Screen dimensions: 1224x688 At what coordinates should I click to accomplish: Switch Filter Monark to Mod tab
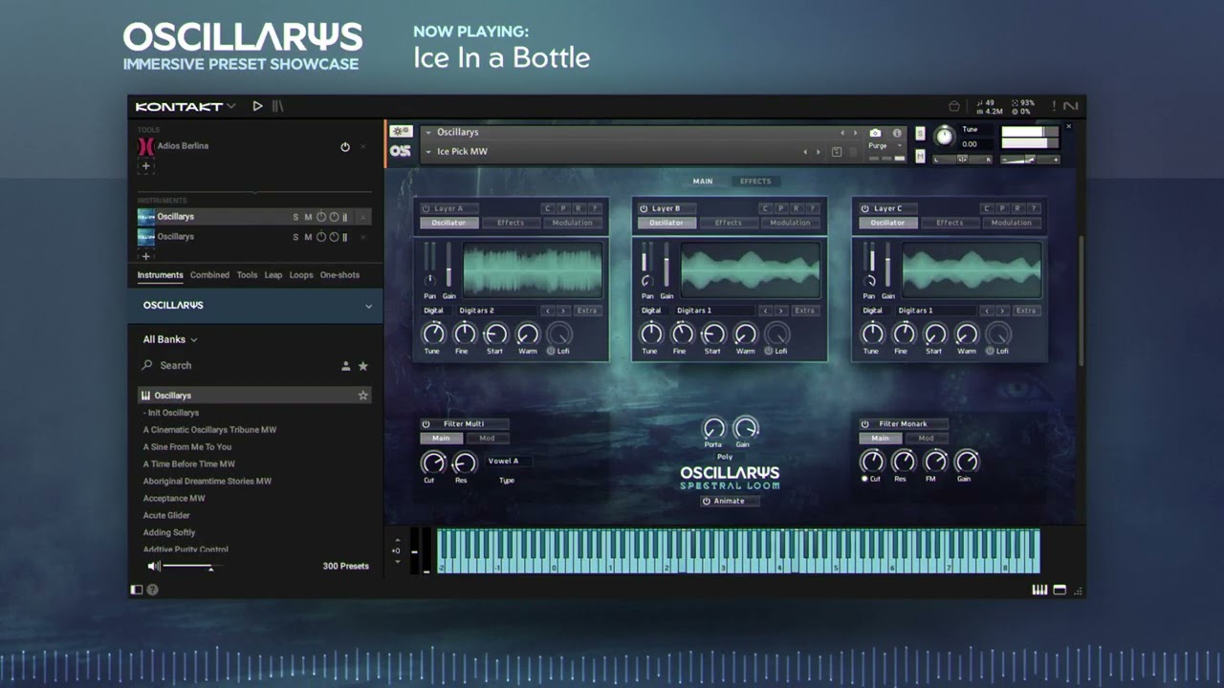tap(926, 439)
